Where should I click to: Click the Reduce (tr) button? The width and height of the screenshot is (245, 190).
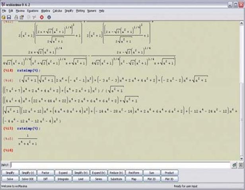point(116,173)
